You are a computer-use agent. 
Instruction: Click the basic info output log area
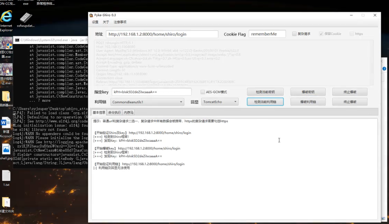click(235, 169)
